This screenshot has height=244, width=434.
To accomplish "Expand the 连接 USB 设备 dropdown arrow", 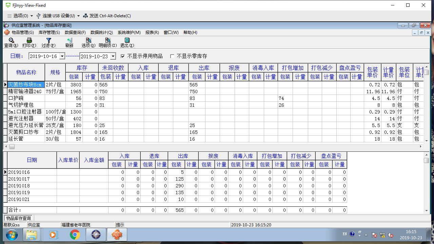I will tap(78, 16).
